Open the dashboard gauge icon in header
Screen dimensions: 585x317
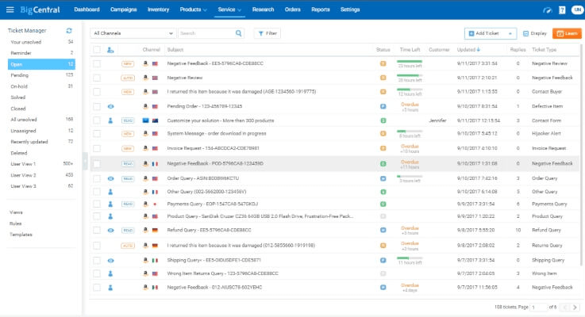(548, 10)
